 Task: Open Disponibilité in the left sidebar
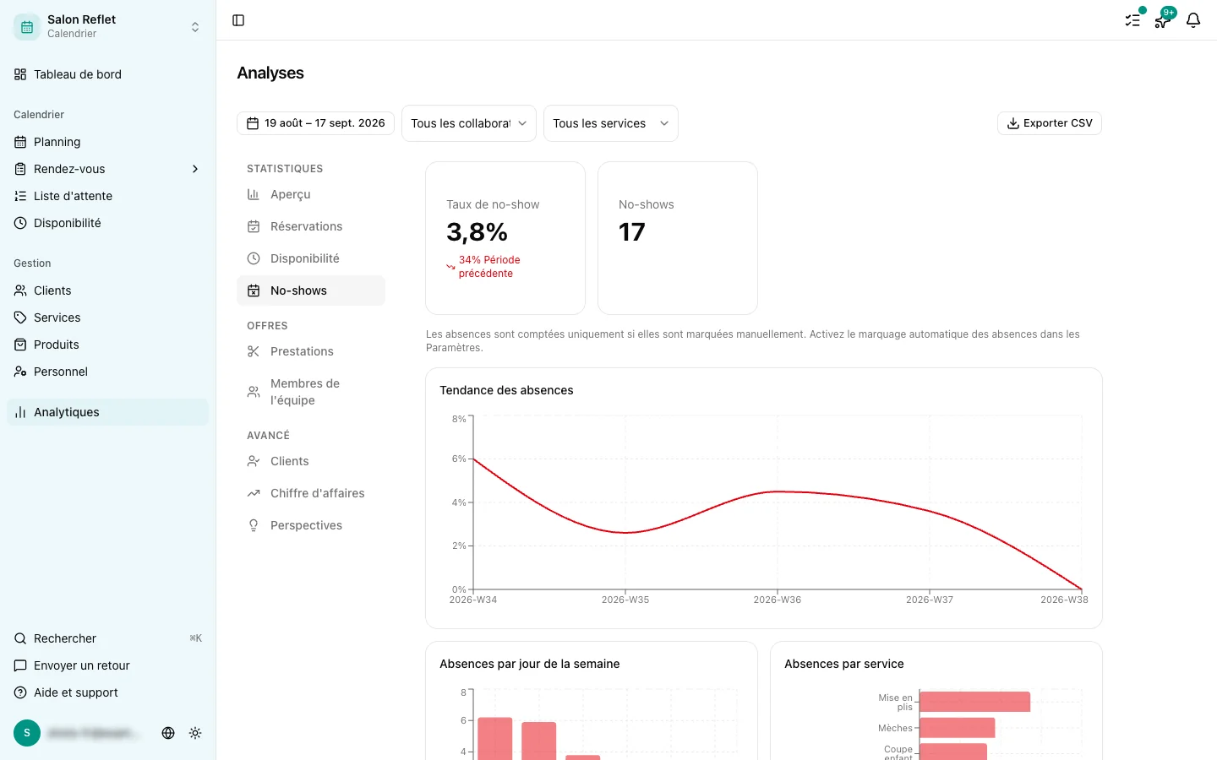coord(107,223)
